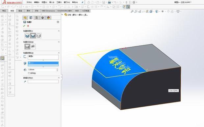Click the face selection box
This screenshot has height=127, width=204.
click(x=43, y=64)
